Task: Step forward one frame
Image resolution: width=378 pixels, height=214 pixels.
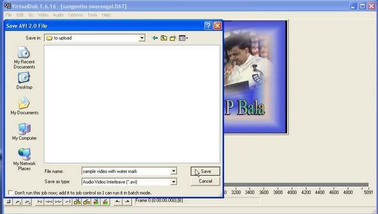Action: 58,202
